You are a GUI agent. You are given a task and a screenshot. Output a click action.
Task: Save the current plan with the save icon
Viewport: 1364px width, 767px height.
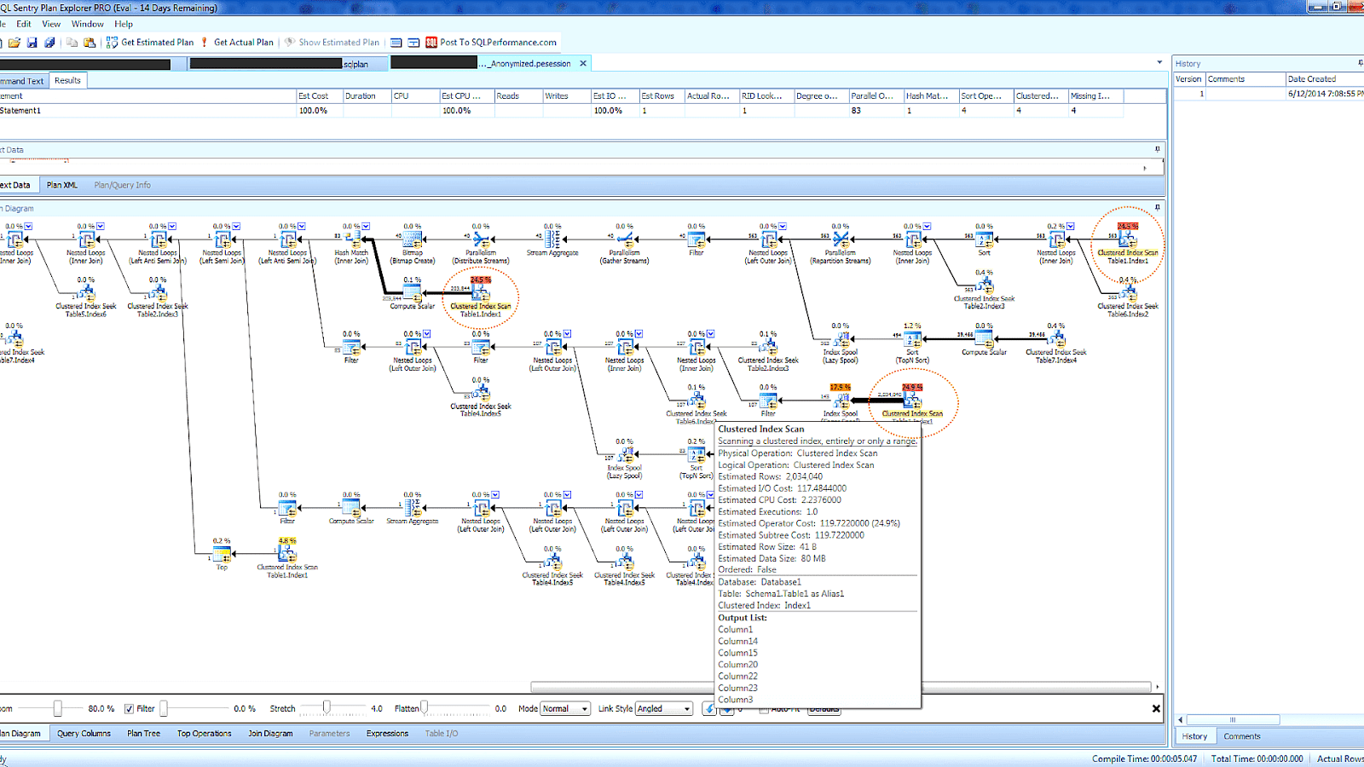(34, 42)
